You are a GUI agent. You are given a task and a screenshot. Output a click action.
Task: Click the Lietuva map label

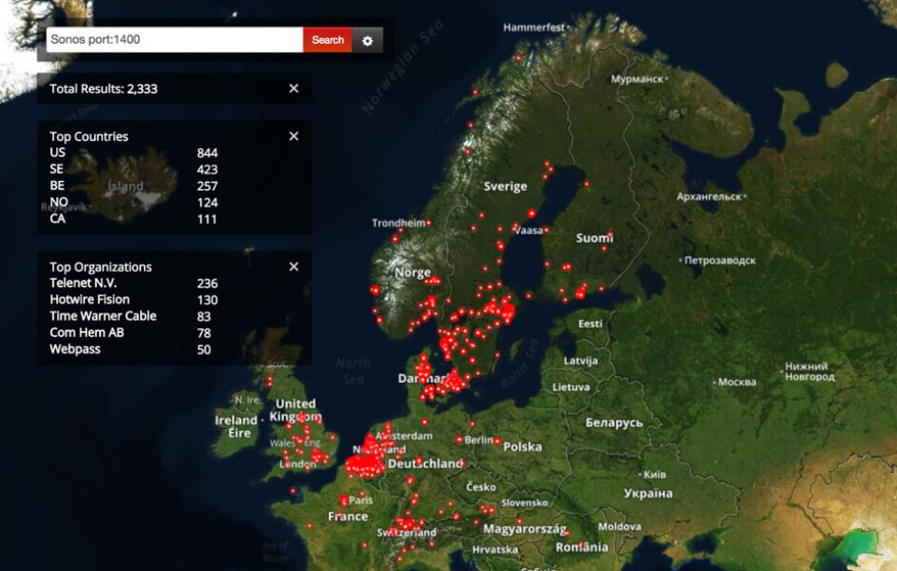[x=571, y=387]
